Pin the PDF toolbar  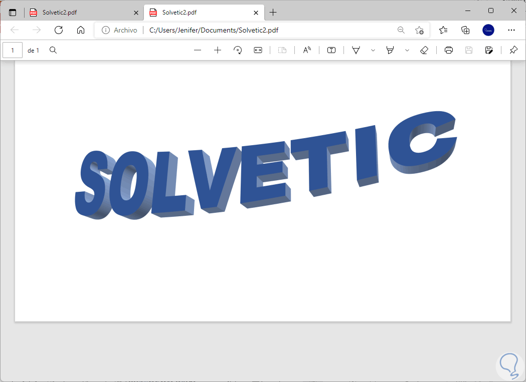513,50
